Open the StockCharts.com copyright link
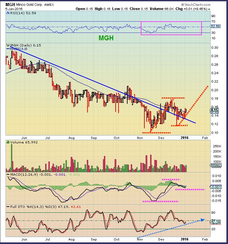228x244 pixels. (x=196, y=5)
